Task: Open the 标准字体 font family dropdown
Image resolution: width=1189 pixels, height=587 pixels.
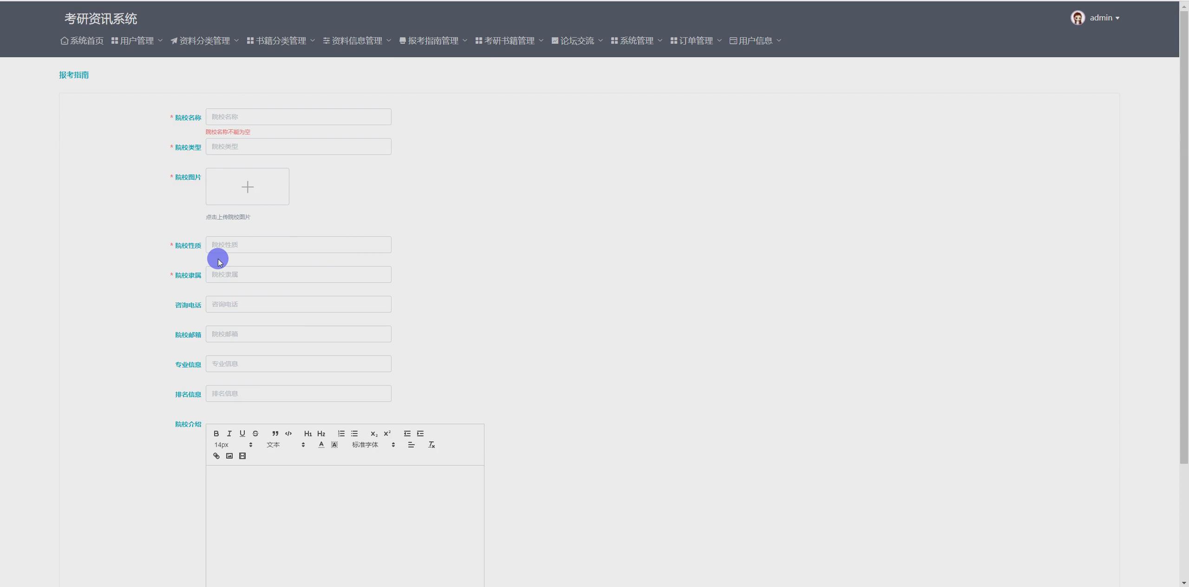Action: click(373, 445)
